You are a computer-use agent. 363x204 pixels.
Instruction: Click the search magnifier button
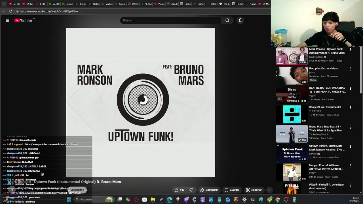227,20
